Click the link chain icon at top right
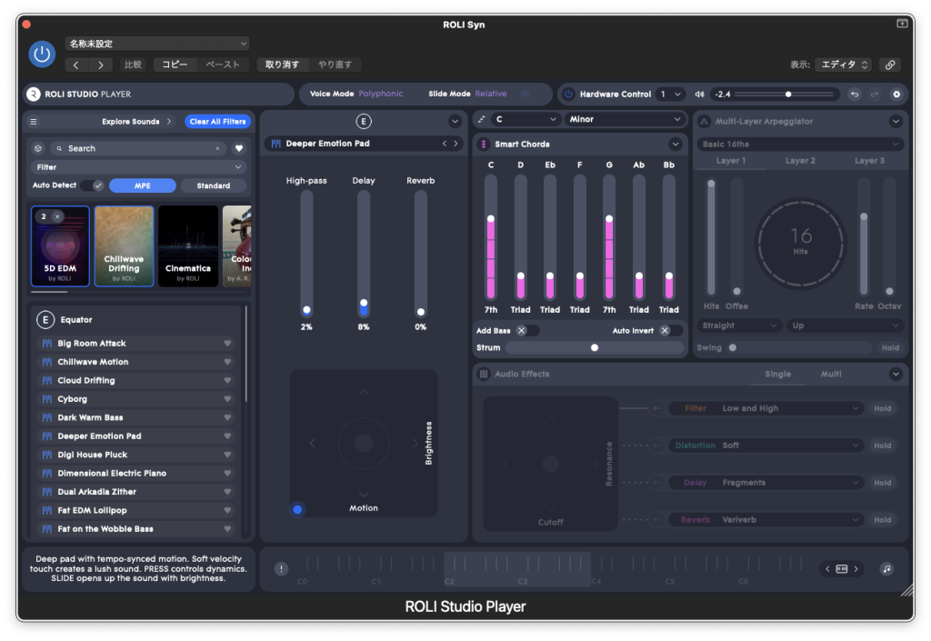The image size is (931, 641). point(890,65)
